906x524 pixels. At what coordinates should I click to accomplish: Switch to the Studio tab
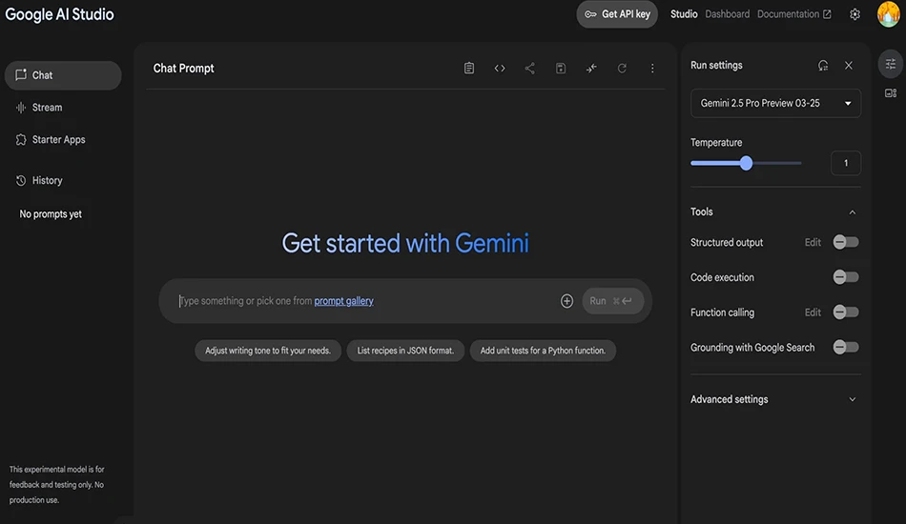tap(684, 14)
